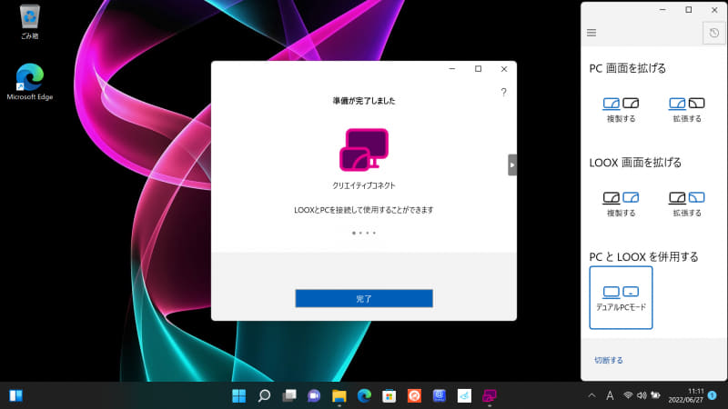Choose the デュアルPCモード tile
Image resolution: width=728 pixels, height=409 pixels.
coord(621,298)
